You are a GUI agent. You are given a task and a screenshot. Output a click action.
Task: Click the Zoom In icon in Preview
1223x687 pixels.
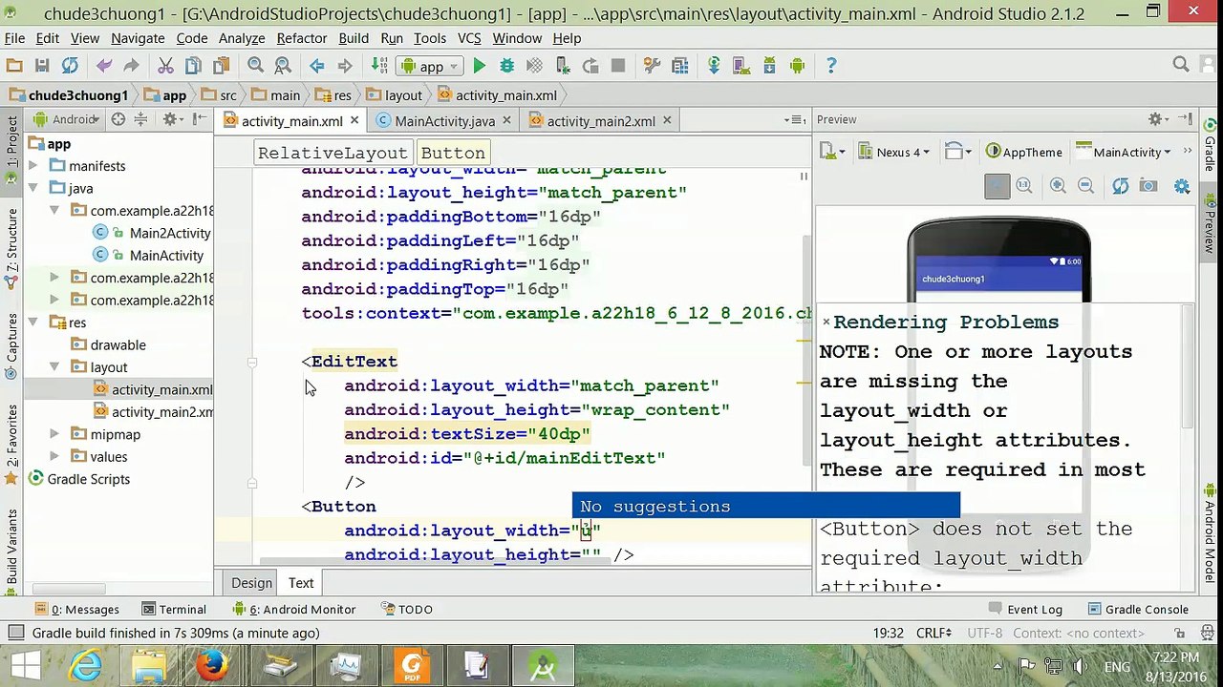click(x=1058, y=186)
